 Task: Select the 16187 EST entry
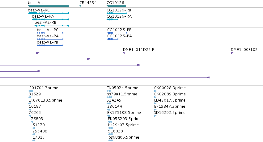point(35,106)
